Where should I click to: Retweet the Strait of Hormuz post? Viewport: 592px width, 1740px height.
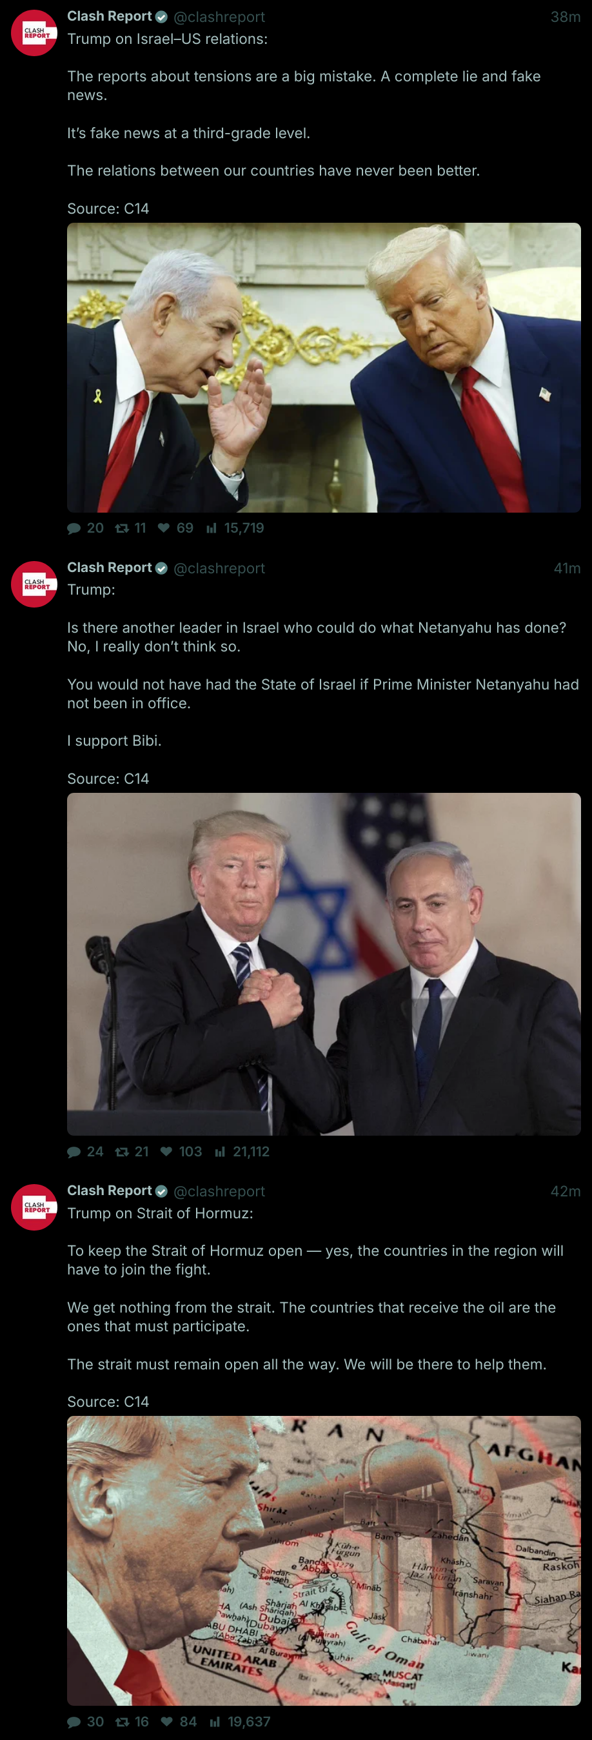coord(122,1722)
